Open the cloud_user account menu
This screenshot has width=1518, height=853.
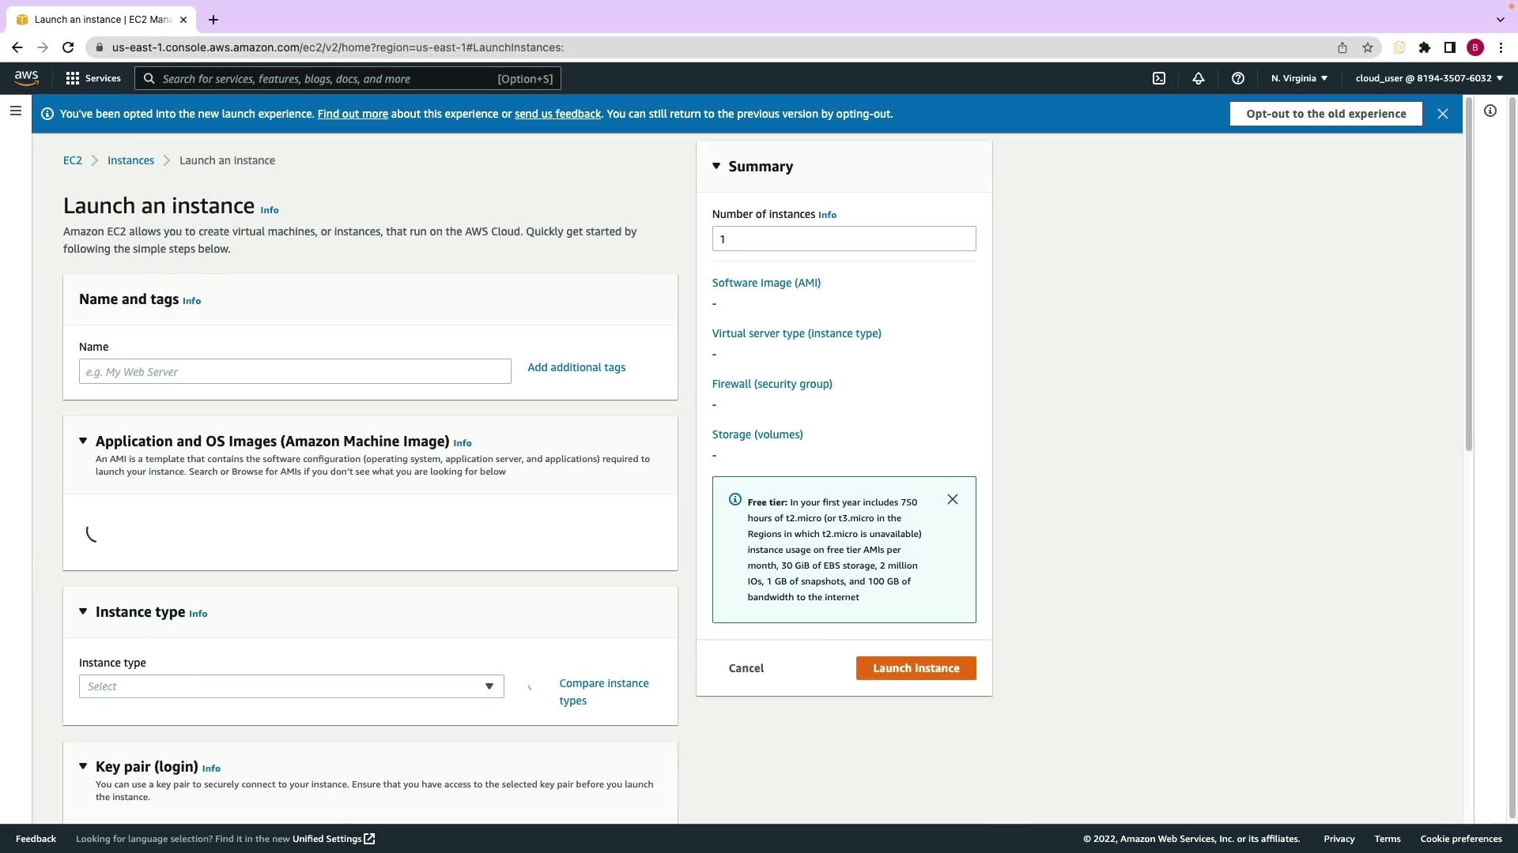click(x=1429, y=78)
